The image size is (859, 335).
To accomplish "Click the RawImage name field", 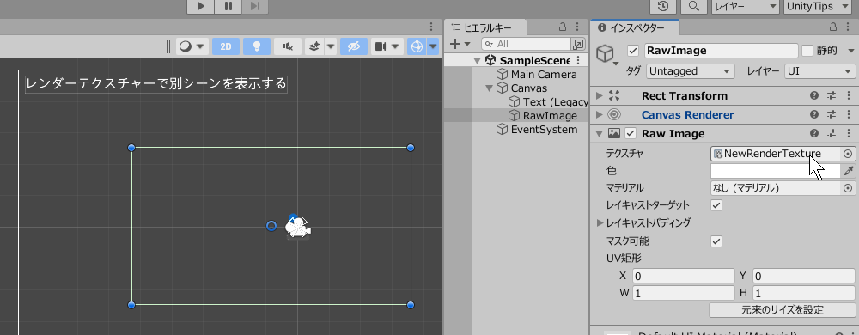I will tap(721, 51).
